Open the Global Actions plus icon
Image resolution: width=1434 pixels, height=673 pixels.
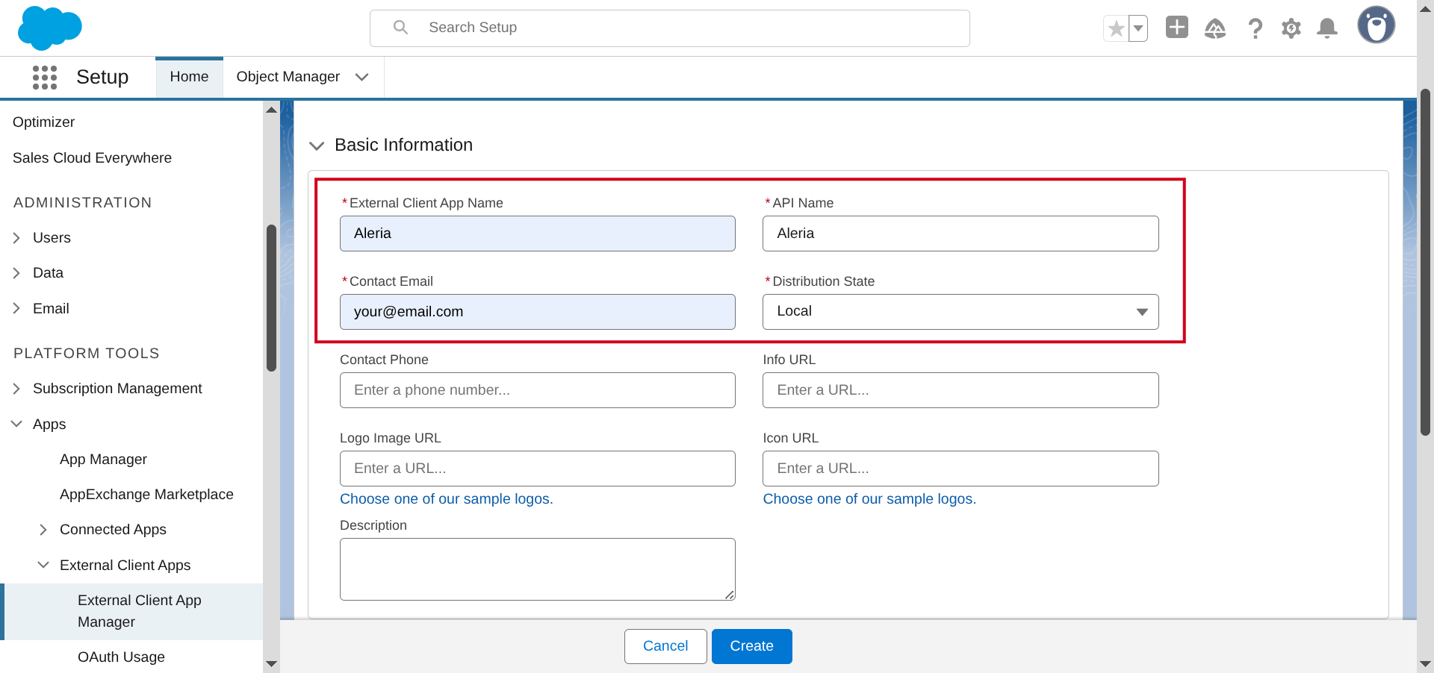(x=1177, y=28)
